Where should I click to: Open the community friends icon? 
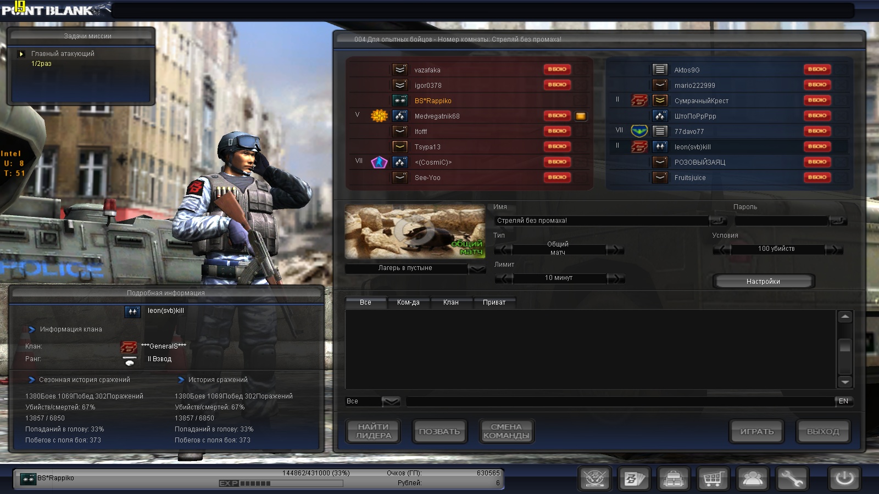(x=753, y=479)
